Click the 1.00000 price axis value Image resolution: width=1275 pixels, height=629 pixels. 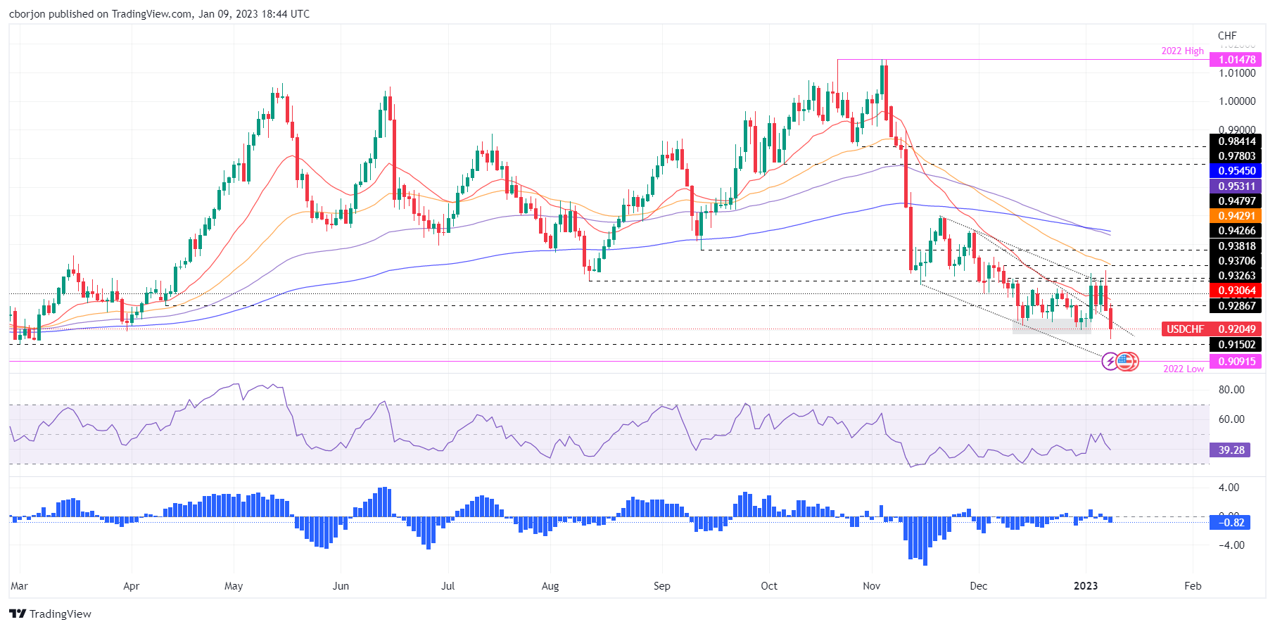[x=1236, y=101]
